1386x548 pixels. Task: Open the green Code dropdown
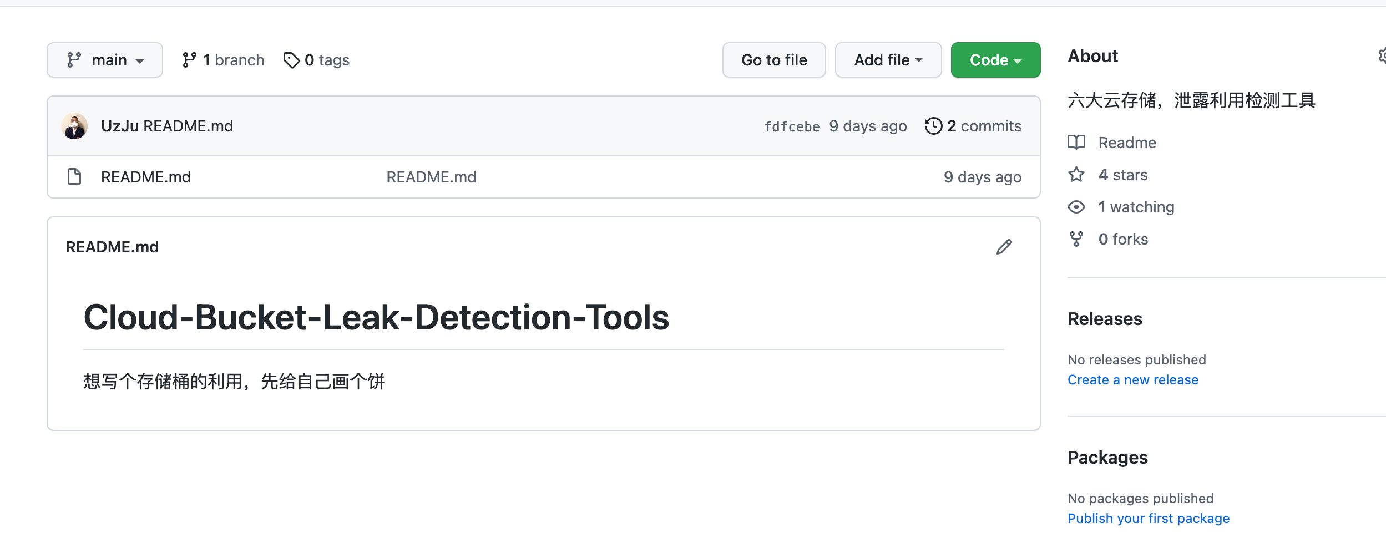(x=995, y=60)
